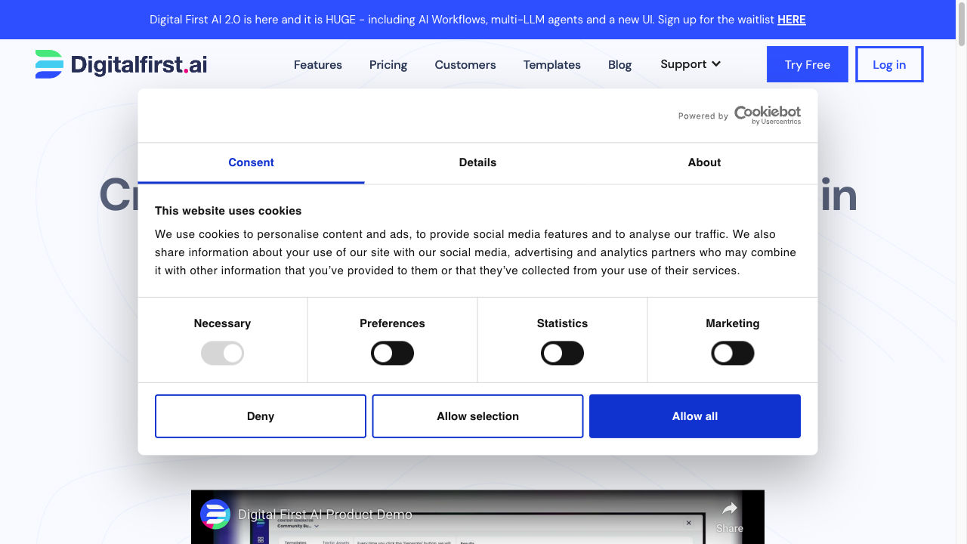Click the Digitalfirst.ai logo

[x=121, y=64]
